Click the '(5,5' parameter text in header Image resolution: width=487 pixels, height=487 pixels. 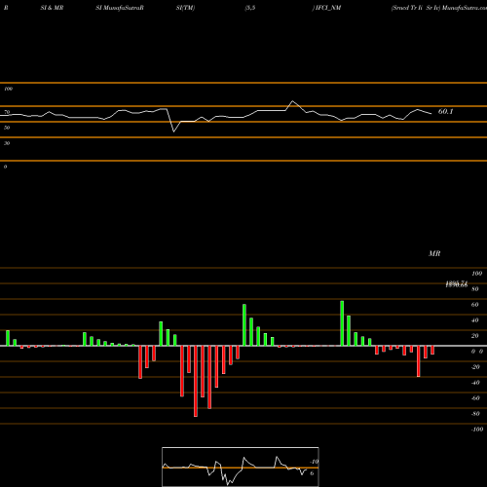click(250, 8)
